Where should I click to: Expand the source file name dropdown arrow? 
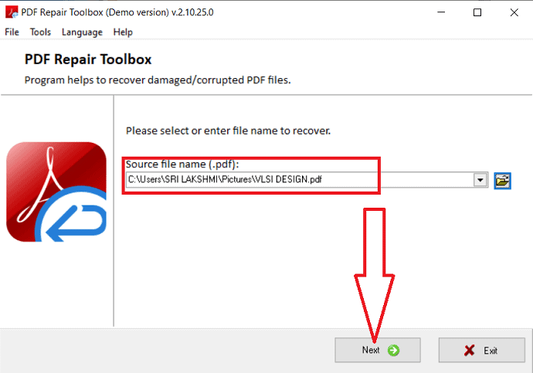(480, 181)
